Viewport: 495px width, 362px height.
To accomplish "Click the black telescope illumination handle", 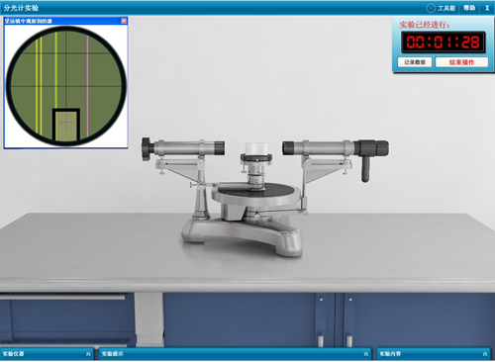I will coord(365,169).
